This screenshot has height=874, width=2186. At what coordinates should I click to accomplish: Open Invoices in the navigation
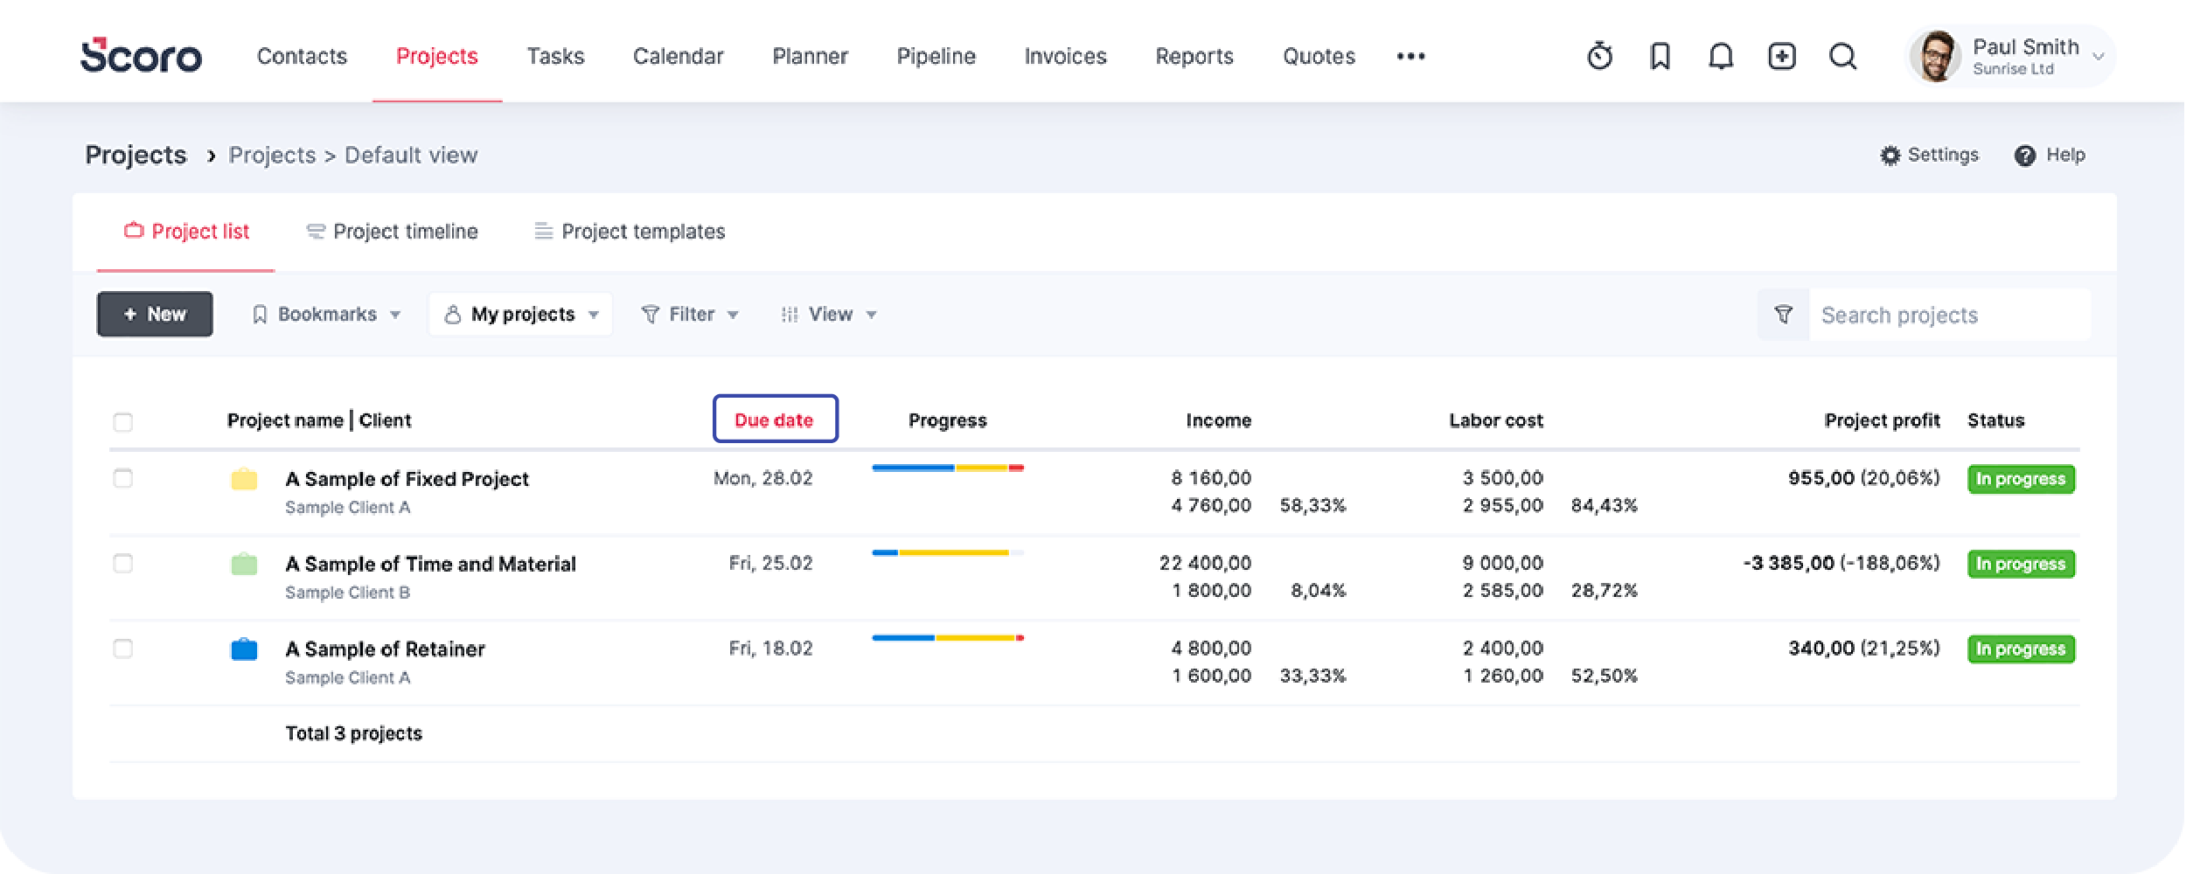point(1065,56)
